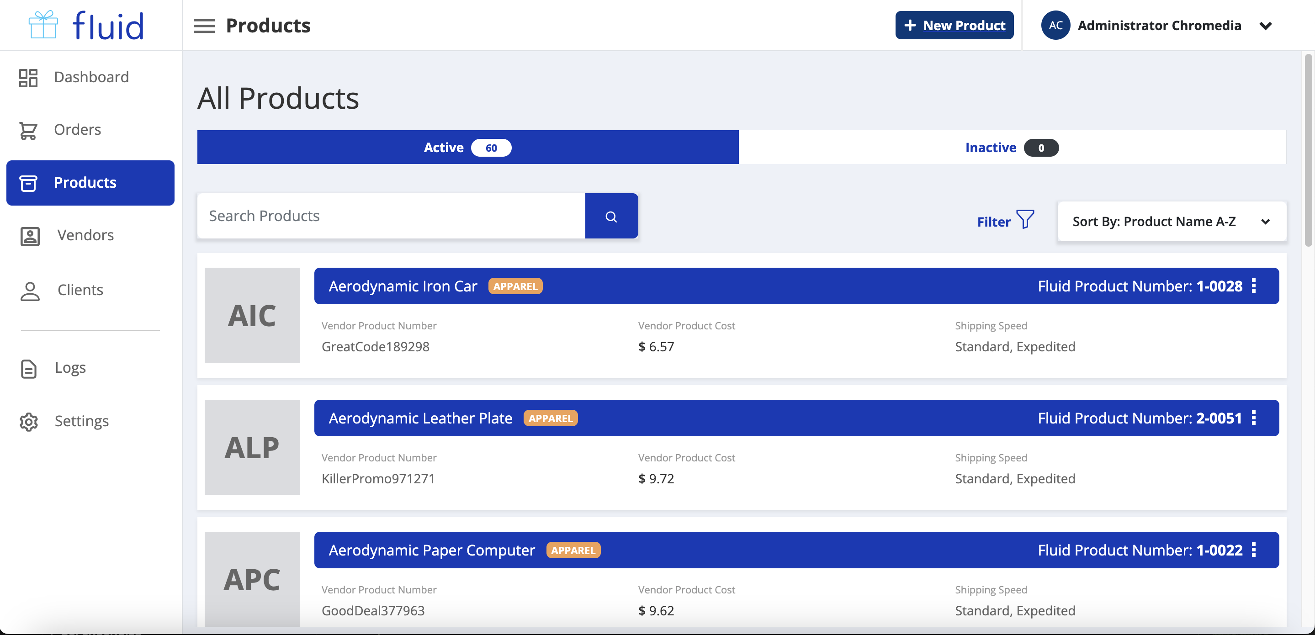Viewport: 1315px width, 635px height.
Task: Open the Aerodynamic Iron Car product link
Action: (x=402, y=286)
